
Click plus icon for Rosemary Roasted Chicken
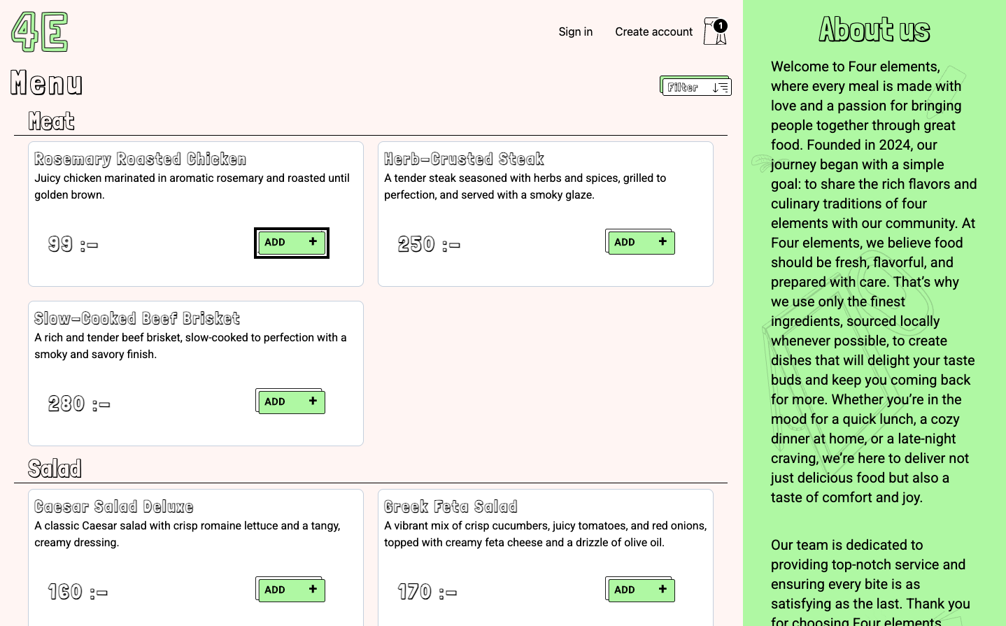pos(313,241)
